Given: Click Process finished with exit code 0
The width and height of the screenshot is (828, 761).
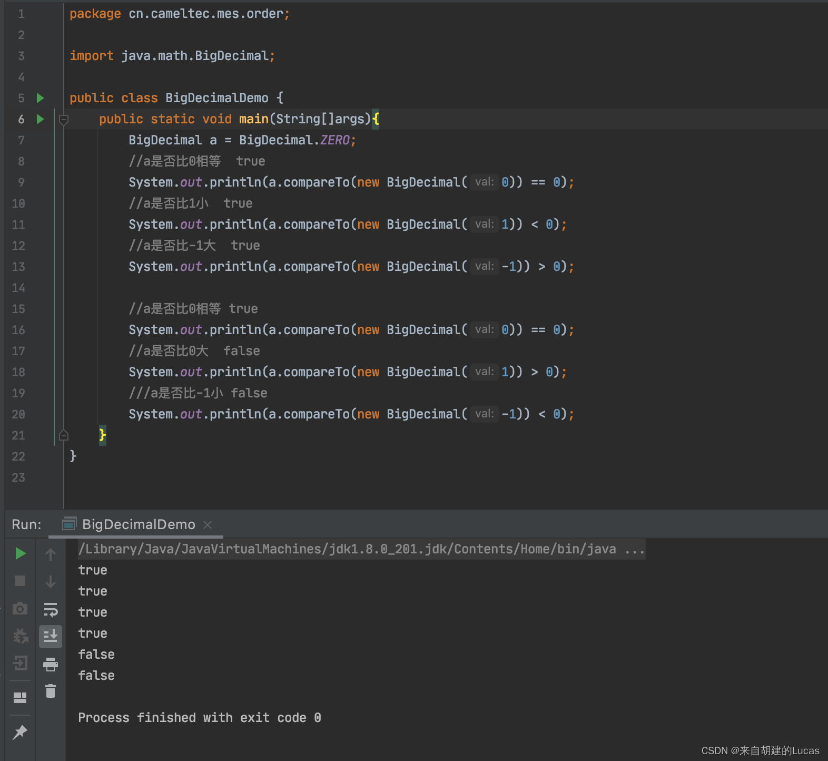Looking at the screenshot, I should 200,718.
